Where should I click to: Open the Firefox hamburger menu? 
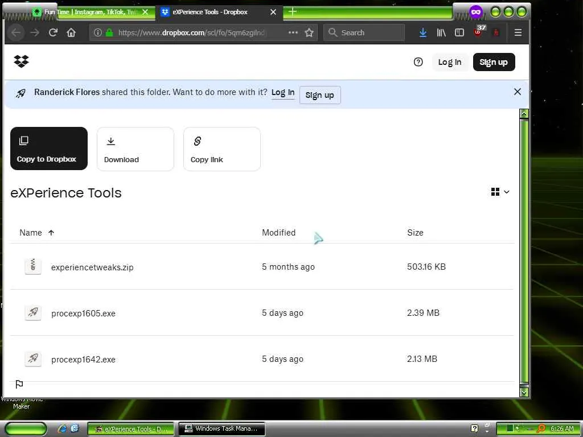pos(518,32)
